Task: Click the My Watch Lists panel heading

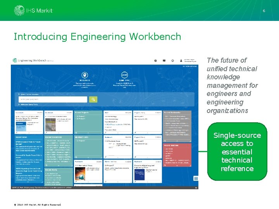Action: click(x=81, y=137)
